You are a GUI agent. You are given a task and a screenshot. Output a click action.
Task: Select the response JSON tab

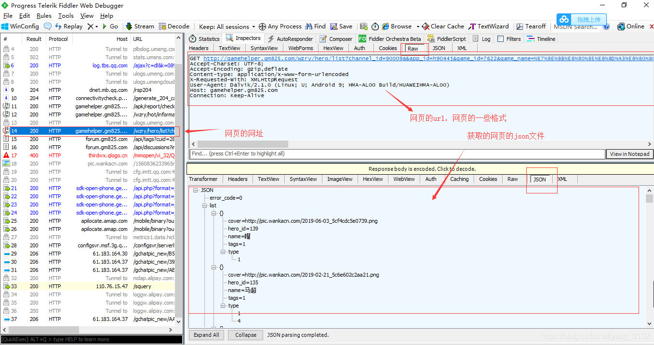click(539, 179)
